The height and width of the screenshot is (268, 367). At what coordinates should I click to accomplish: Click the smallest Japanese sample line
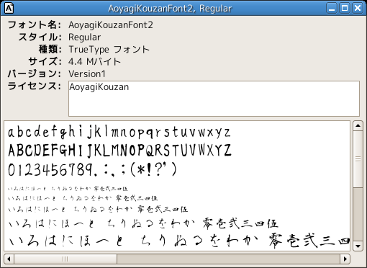tap(68, 189)
